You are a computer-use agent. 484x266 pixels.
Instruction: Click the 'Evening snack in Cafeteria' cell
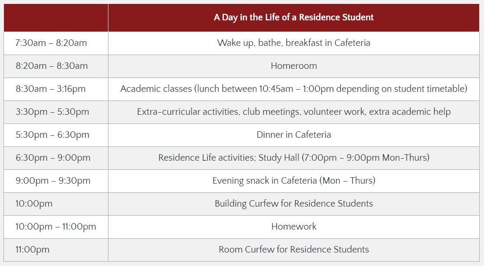click(x=294, y=181)
